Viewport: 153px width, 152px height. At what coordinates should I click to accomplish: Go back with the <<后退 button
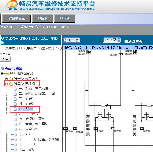43,18
